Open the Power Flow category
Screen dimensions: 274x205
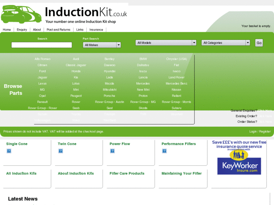120,144
